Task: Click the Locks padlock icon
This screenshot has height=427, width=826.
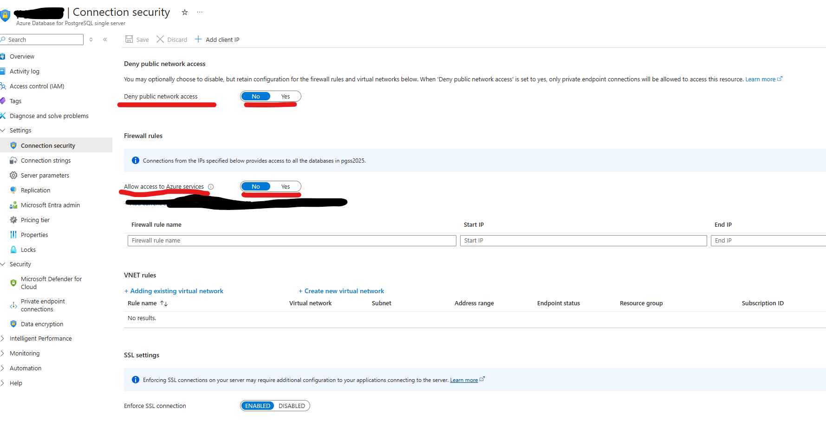Action: 13,250
